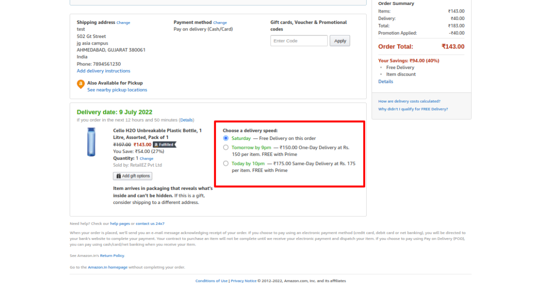Click the Enter Code input field
Image resolution: width=541 pixels, height=283 pixels.
[299, 40]
